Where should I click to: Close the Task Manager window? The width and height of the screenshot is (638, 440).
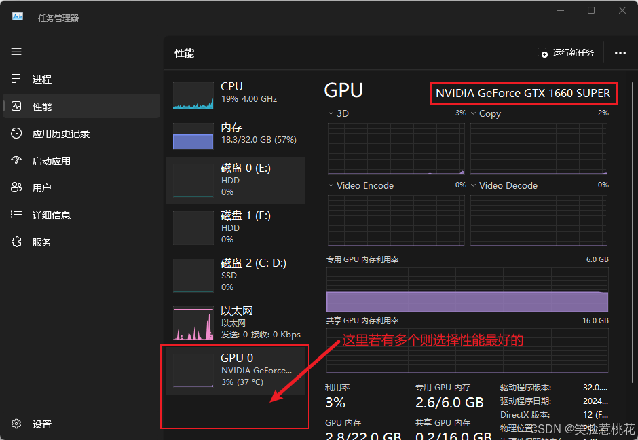click(622, 11)
